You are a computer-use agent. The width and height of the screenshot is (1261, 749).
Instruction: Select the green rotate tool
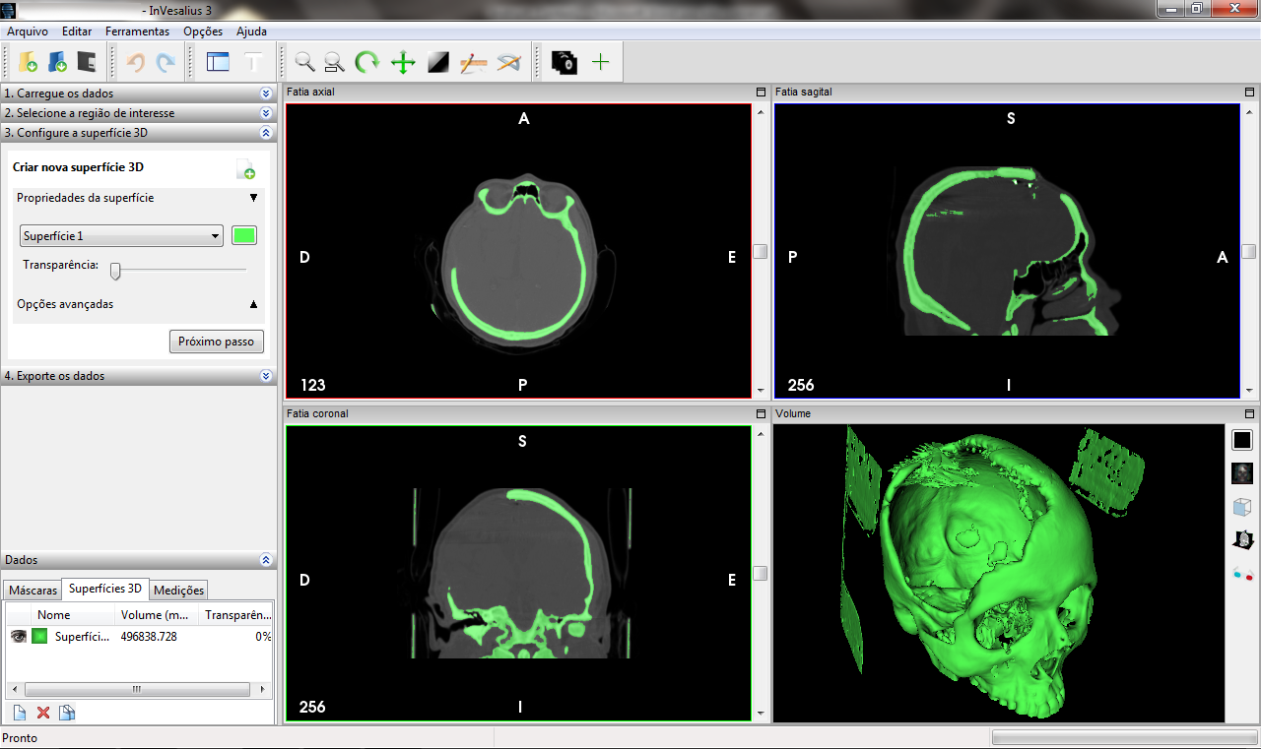click(x=366, y=62)
